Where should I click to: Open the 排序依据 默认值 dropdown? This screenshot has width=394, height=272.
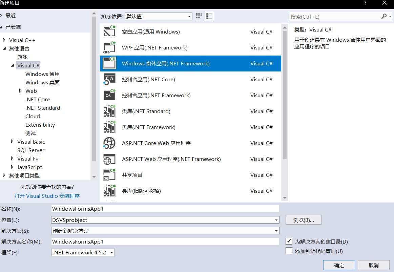click(159, 16)
